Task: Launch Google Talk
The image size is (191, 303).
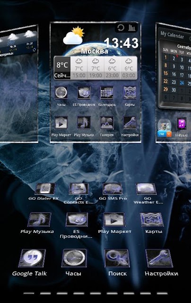Action: (32, 258)
